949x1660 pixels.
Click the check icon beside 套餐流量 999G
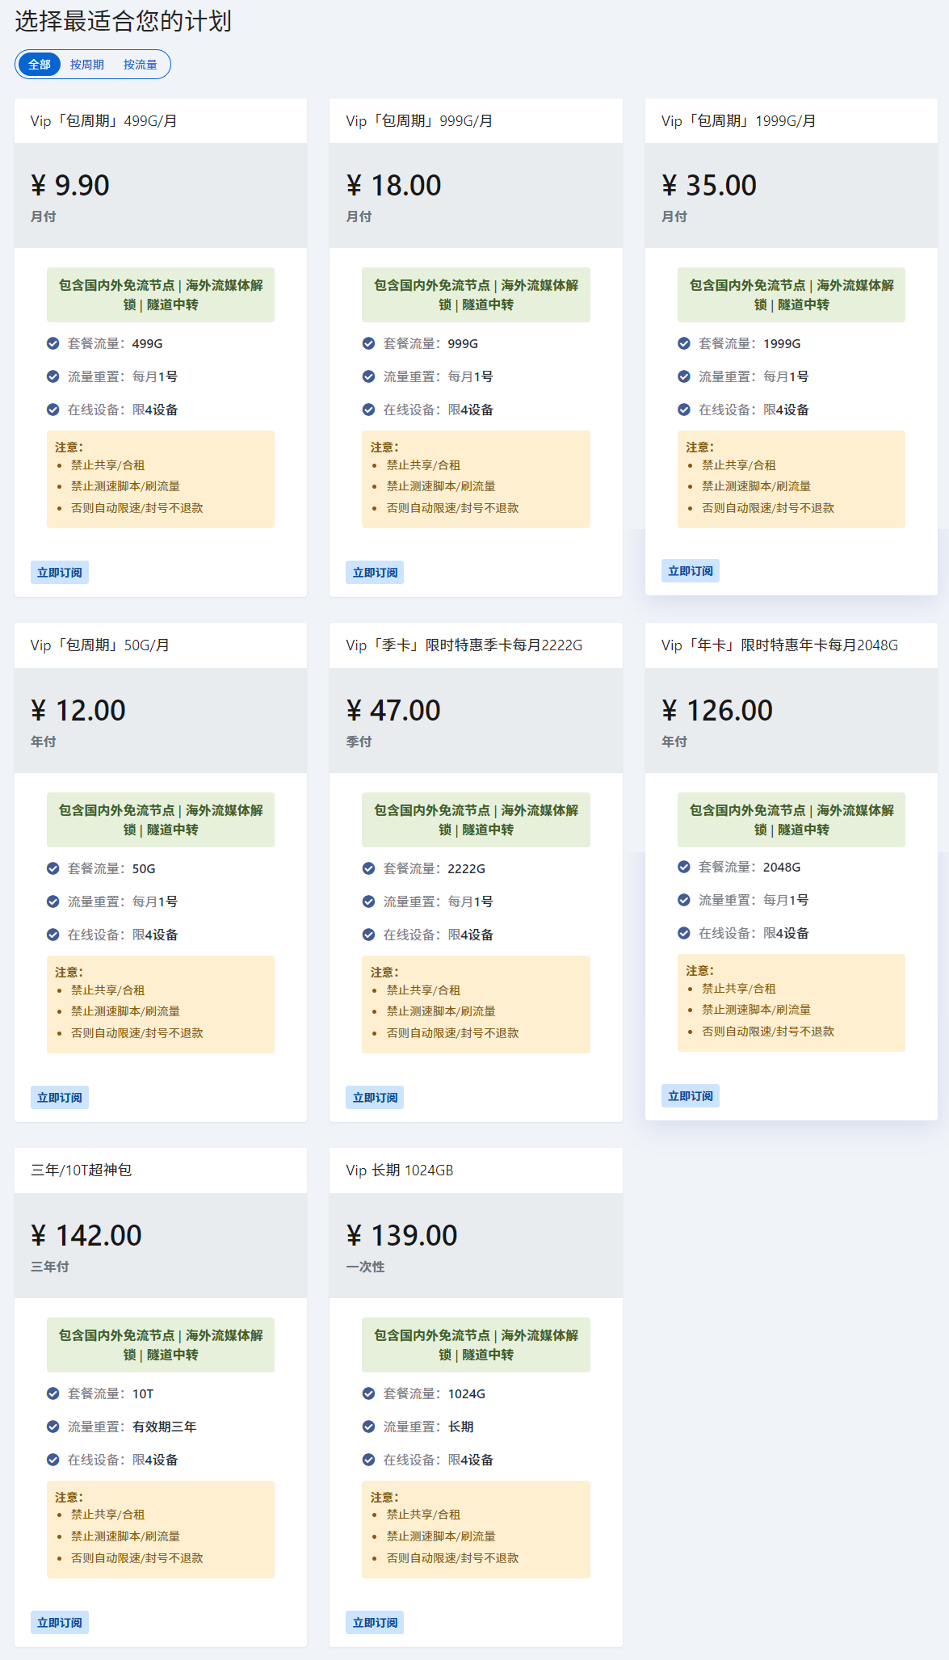click(368, 343)
